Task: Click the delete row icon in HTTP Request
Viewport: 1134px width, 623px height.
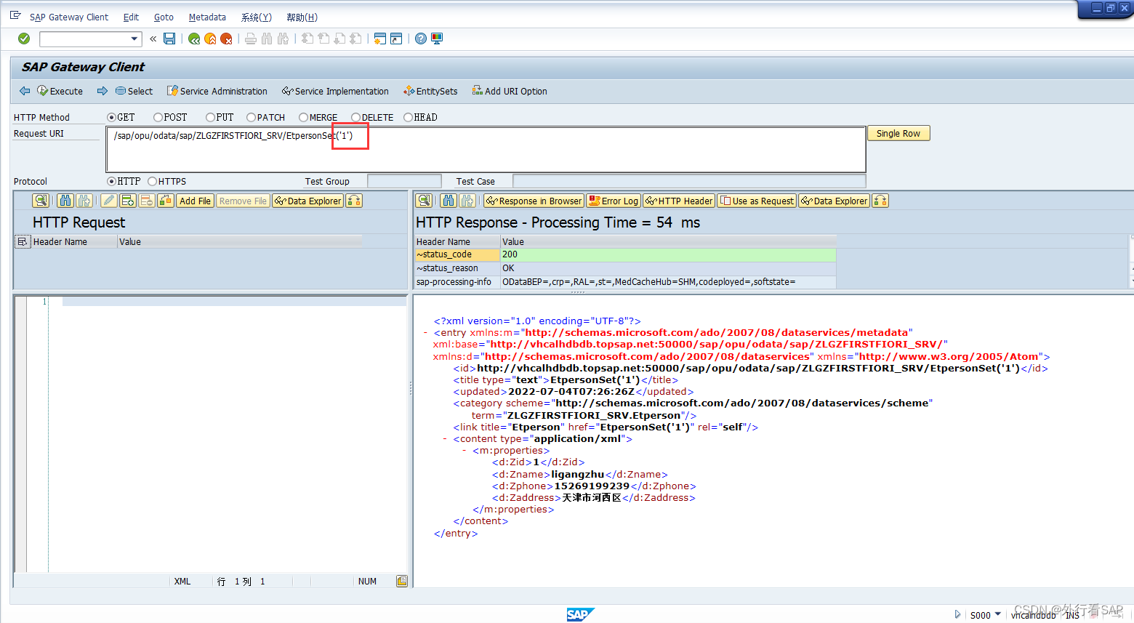Action: (x=147, y=201)
